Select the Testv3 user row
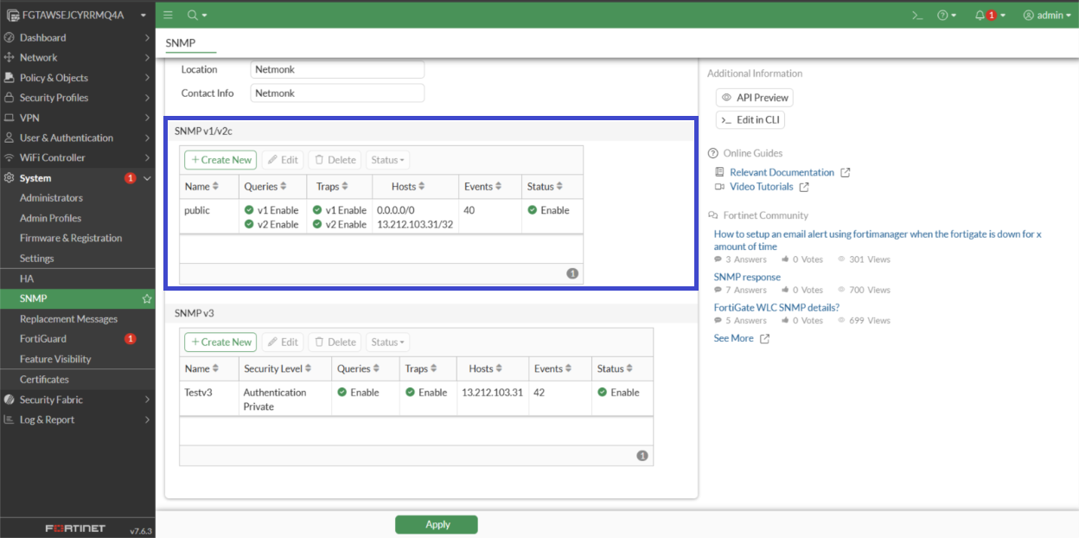 click(x=416, y=399)
